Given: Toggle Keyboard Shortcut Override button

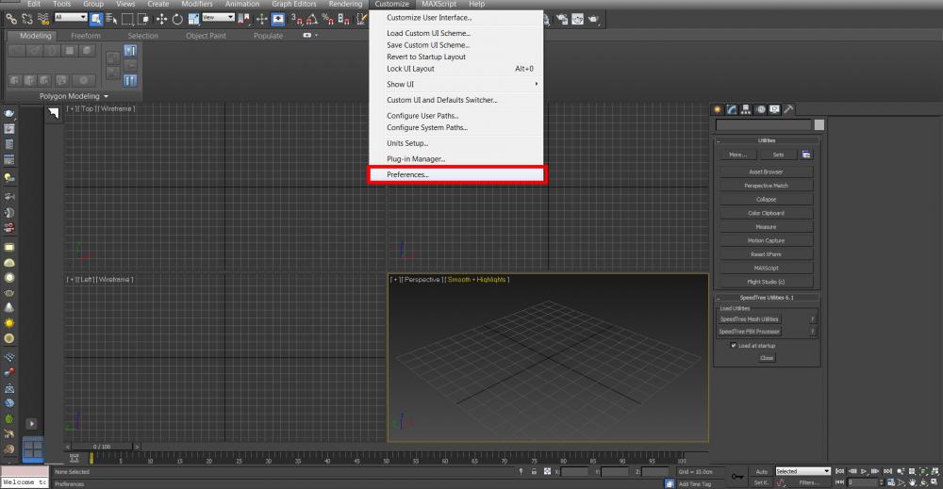Looking at the screenshot, I should (278, 19).
